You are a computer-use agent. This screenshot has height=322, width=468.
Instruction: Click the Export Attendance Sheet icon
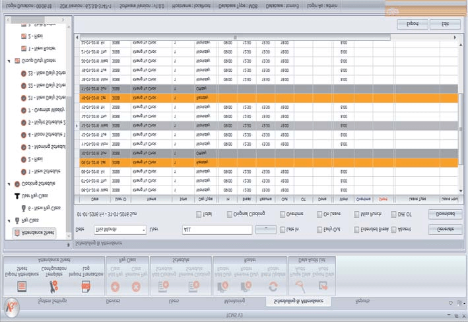[22, 286]
